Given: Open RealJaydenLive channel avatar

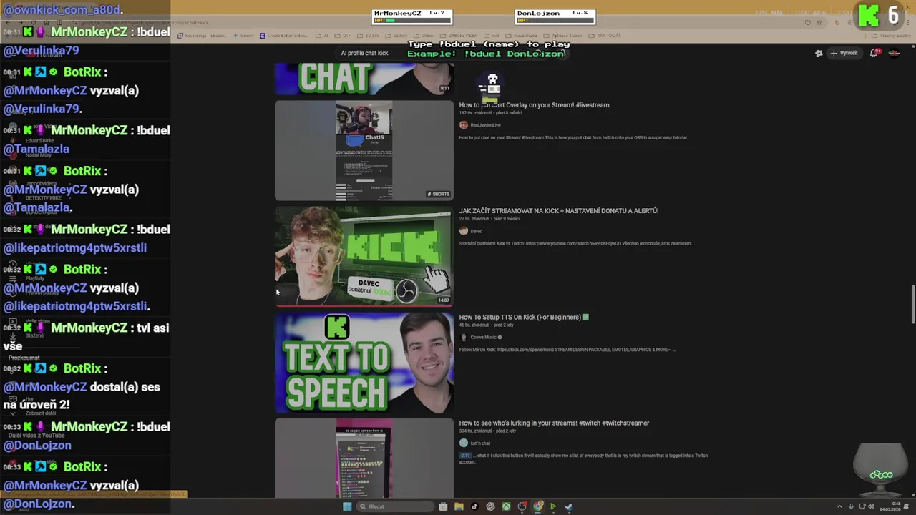Looking at the screenshot, I should click(x=463, y=125).
